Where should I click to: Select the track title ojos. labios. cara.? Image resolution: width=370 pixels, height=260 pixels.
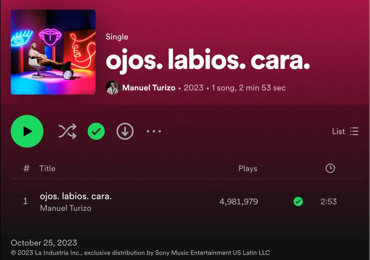click(x=76, y=196)
